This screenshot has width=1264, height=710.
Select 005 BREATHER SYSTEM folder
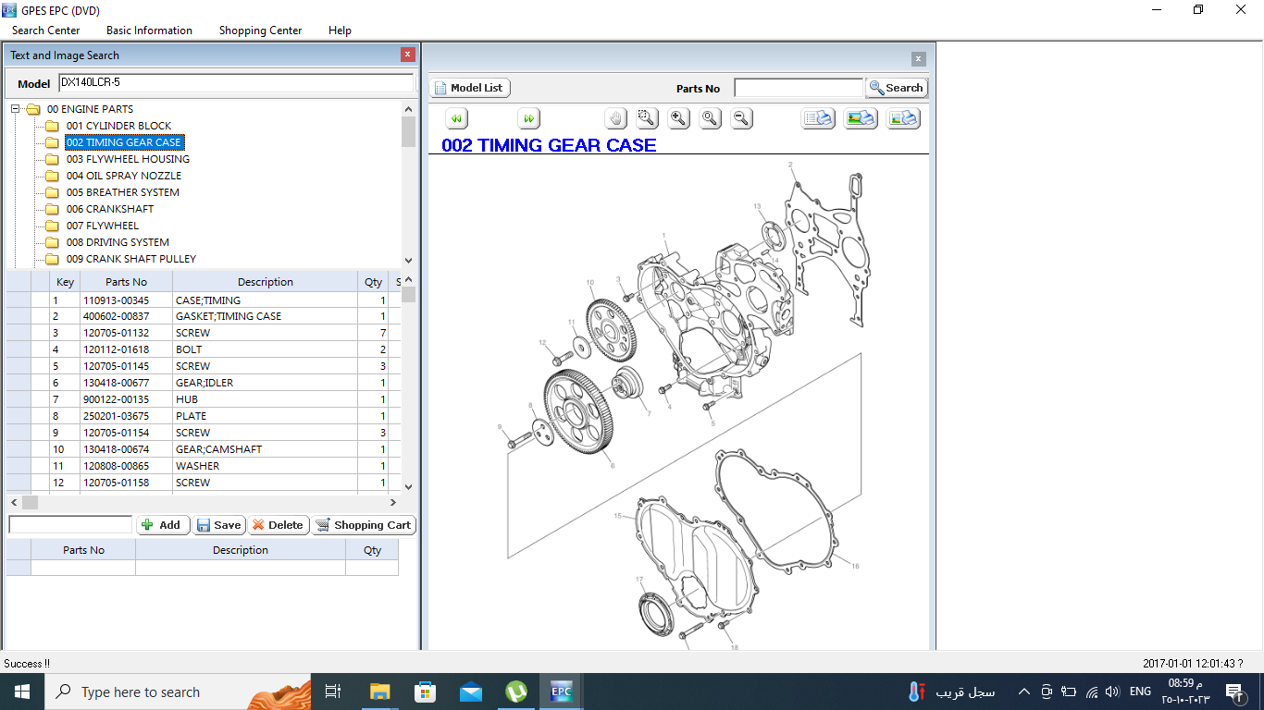(x=123, y=192)
